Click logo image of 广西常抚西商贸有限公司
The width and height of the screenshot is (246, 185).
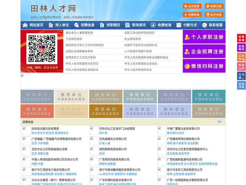point(94,161)
